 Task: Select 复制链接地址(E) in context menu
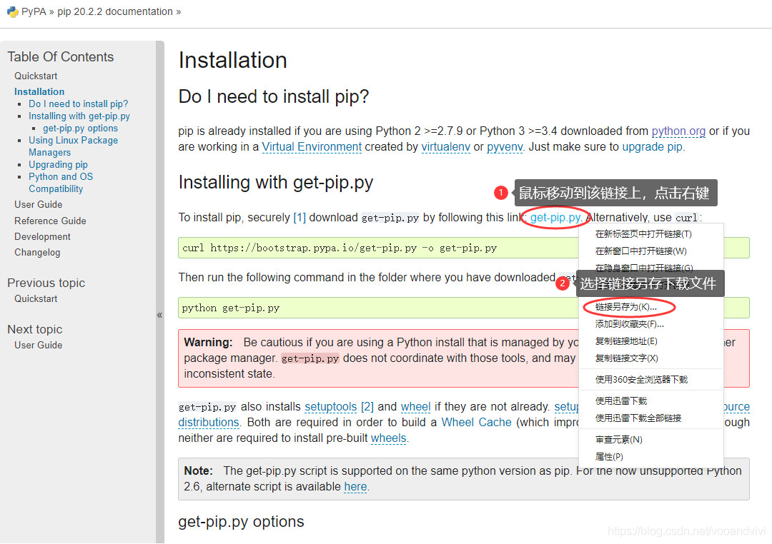[625, 341]
